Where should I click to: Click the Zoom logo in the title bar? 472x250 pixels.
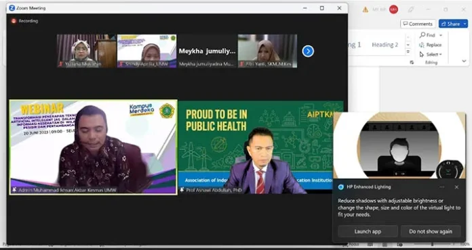pyautogui.click(x=12, y=8)
